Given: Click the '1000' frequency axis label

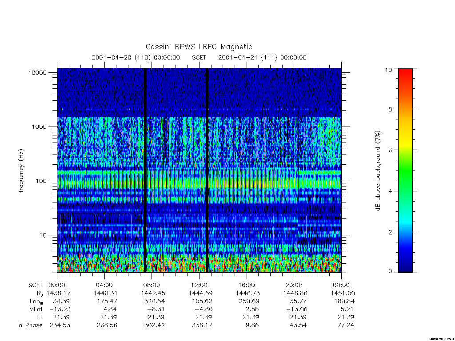Looking at the screenshot, I should click(x=39, y=127).
